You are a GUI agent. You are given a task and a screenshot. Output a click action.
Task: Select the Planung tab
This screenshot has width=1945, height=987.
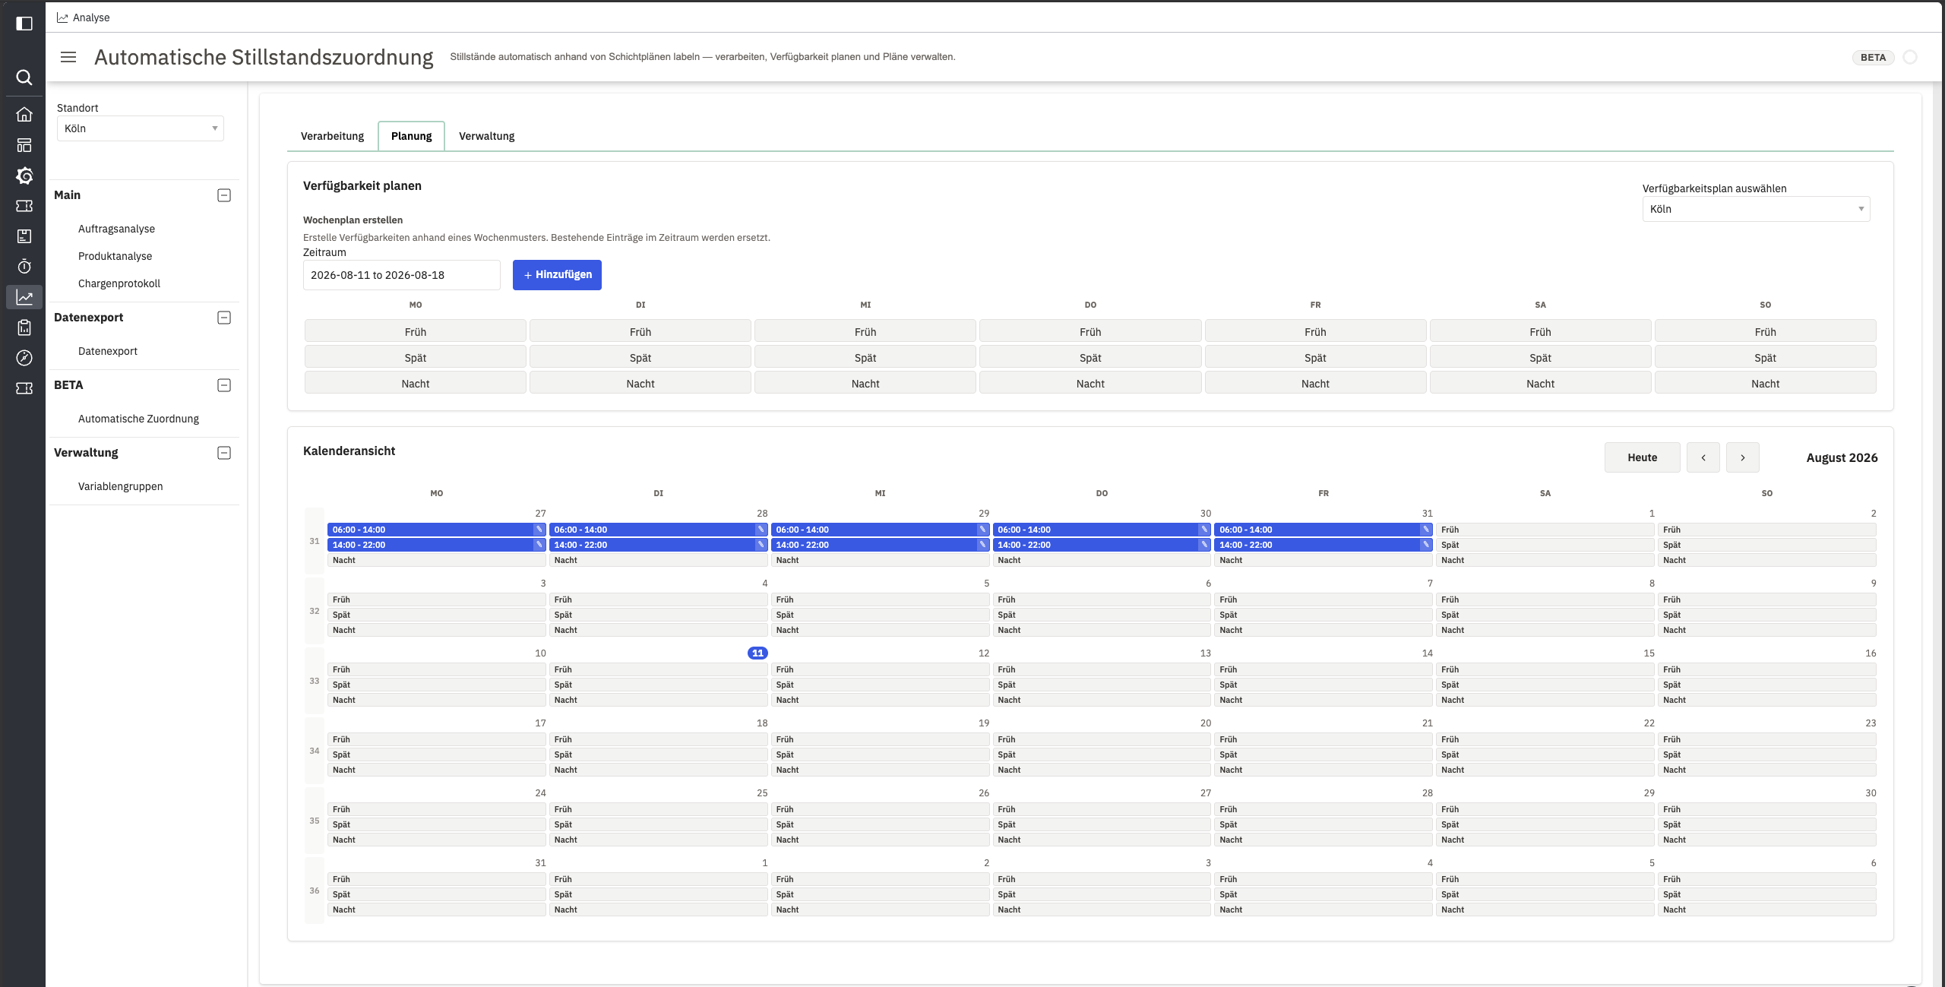[x=411, y=136]
